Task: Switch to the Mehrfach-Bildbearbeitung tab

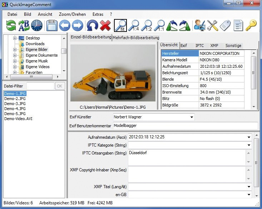Action: [136, 38]
